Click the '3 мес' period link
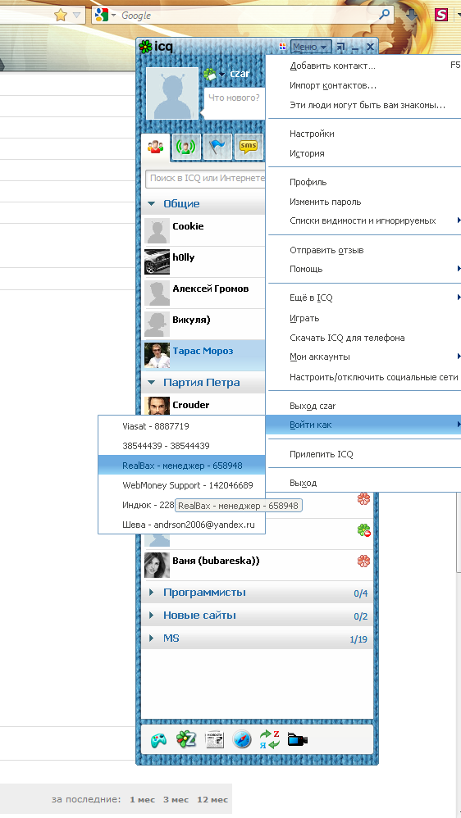461x818 pixels. pos(176,800)
